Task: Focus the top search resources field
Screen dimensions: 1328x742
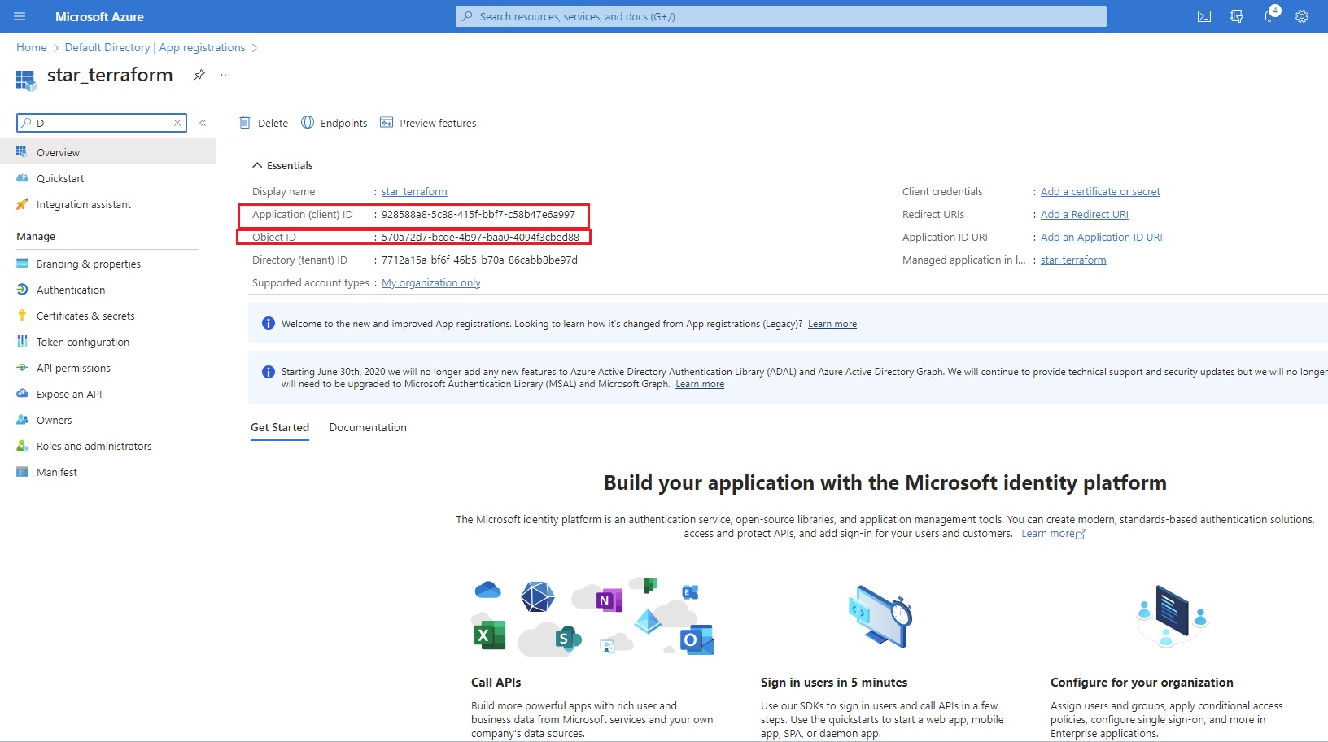Action: (x=781, y=16)
